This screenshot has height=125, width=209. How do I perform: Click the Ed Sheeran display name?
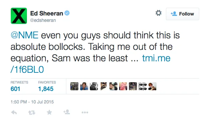[46, 13]
